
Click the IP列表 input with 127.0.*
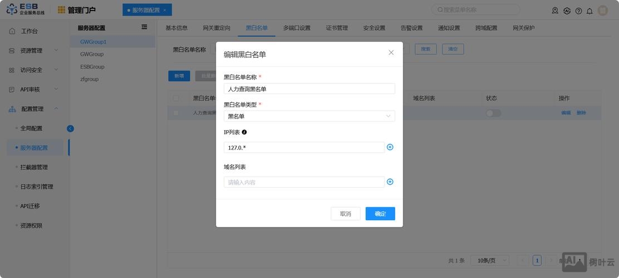pyautogui.click(x=304, y=147)
